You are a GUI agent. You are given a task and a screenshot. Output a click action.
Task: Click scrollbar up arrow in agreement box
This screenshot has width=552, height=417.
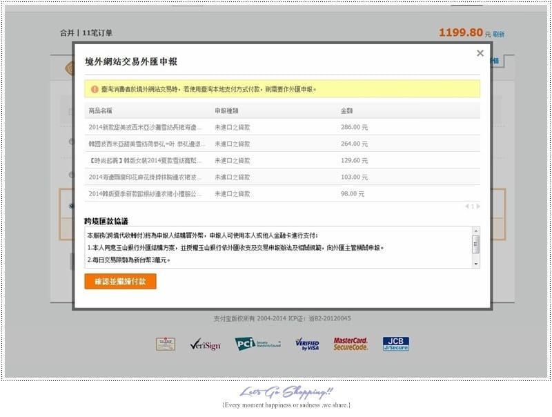476,231
